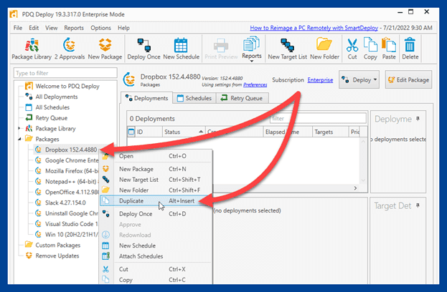Click into the Type to filter box
The width and height of the screenshot is (447, 292).
pos(65,73)
